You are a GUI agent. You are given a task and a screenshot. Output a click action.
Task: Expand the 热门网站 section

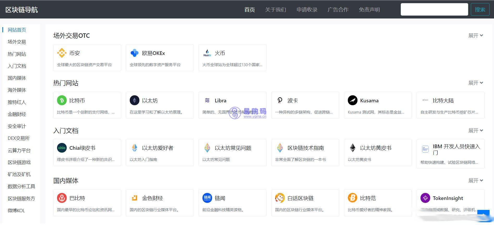(476, 83)
